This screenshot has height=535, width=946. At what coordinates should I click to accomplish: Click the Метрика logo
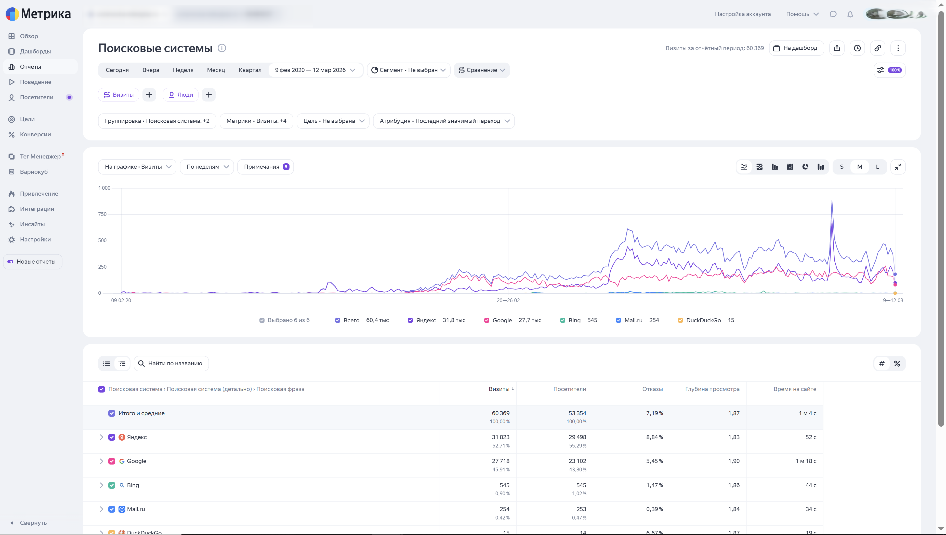(x=38, y=14)
